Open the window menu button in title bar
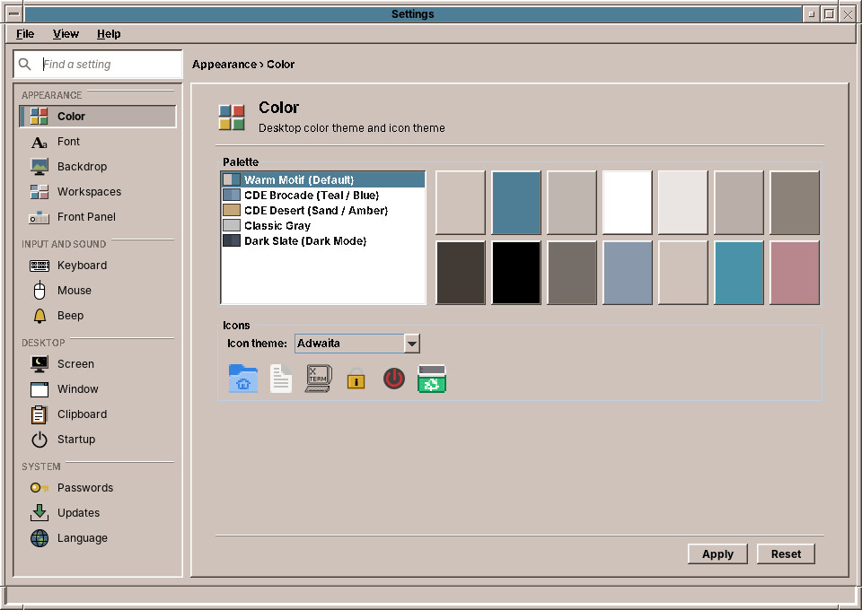The height and width of the screenshot is (610, 862). pyautogui.click(x=14, y=14)
